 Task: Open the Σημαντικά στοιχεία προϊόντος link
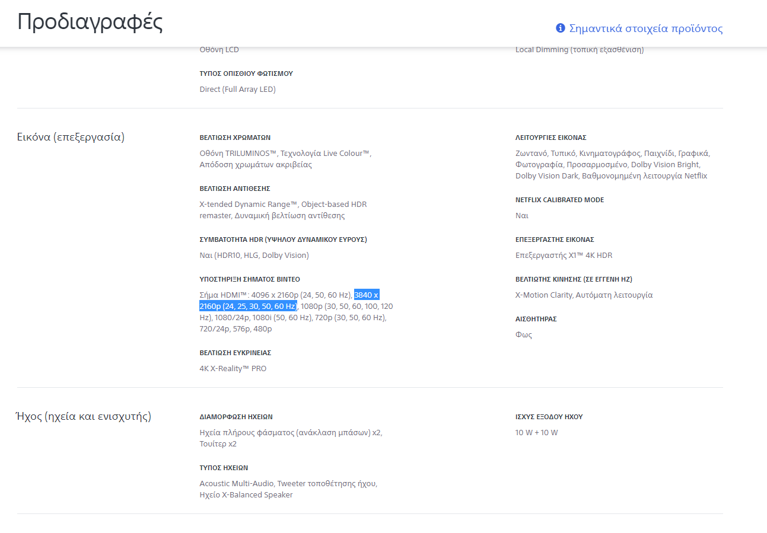point(646,28)
